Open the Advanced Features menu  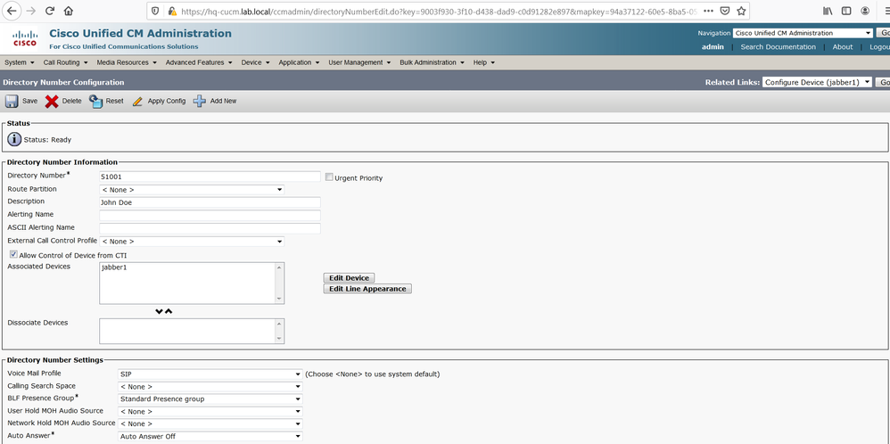199,62
